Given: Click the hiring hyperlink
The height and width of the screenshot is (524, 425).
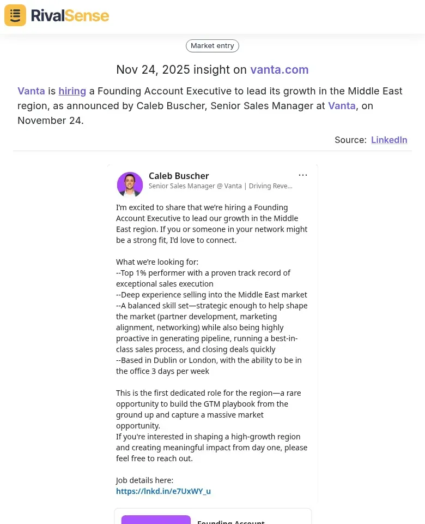Looking at the screenshot, I should click(72, 91).
